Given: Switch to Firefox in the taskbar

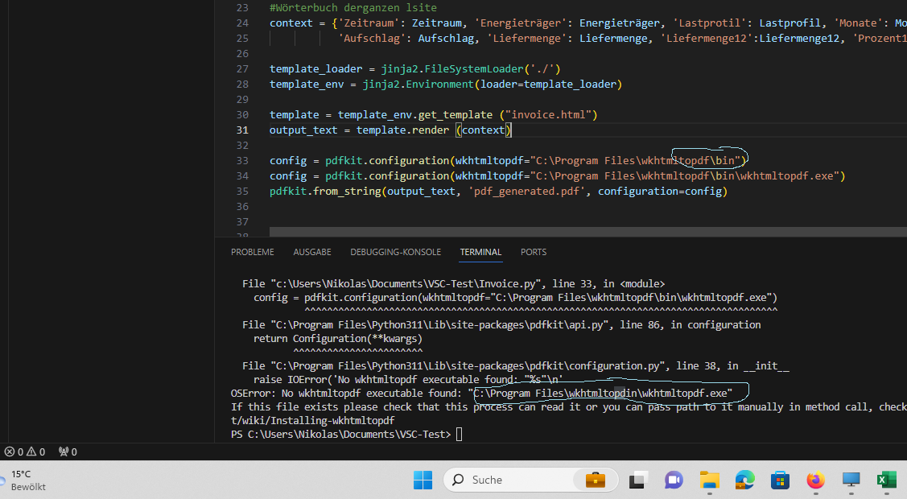Looking at the screenshot, I should pyautogui.click(x=815, y=480).
